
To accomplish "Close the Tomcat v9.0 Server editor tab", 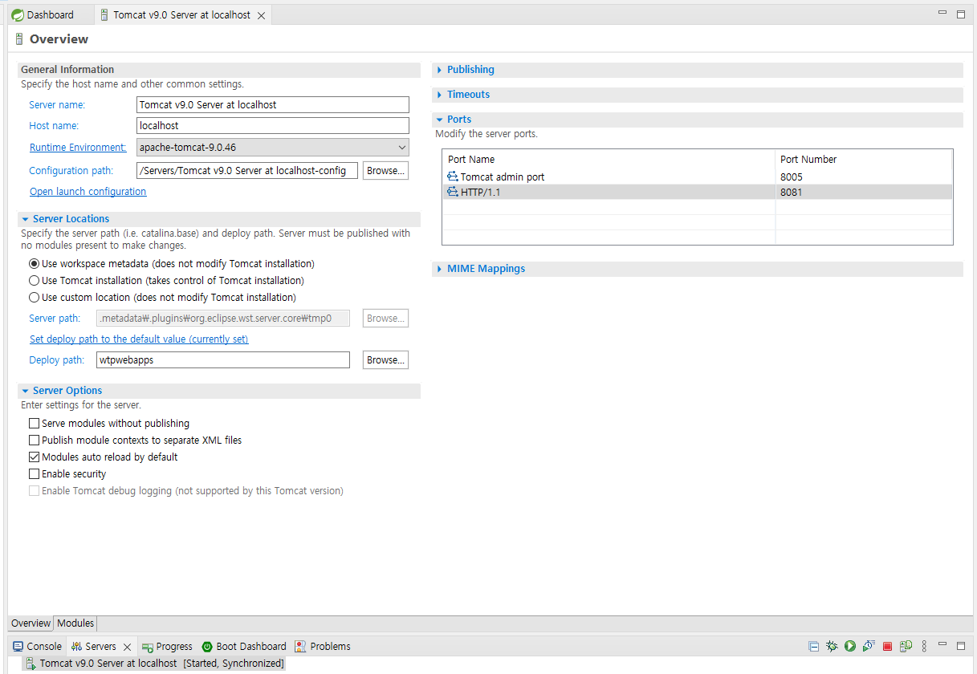I will 261,15.
